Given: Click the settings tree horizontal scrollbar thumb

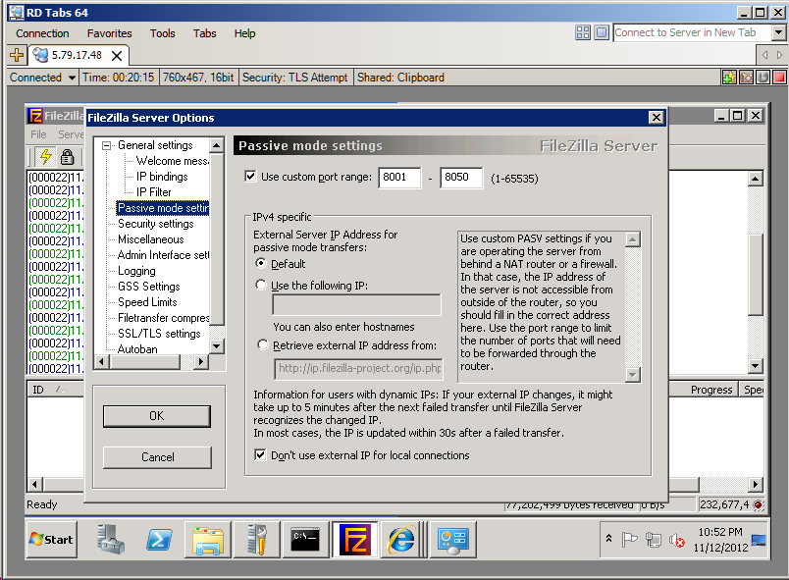Looking at the screenshot, I should (x=145, y=361).
